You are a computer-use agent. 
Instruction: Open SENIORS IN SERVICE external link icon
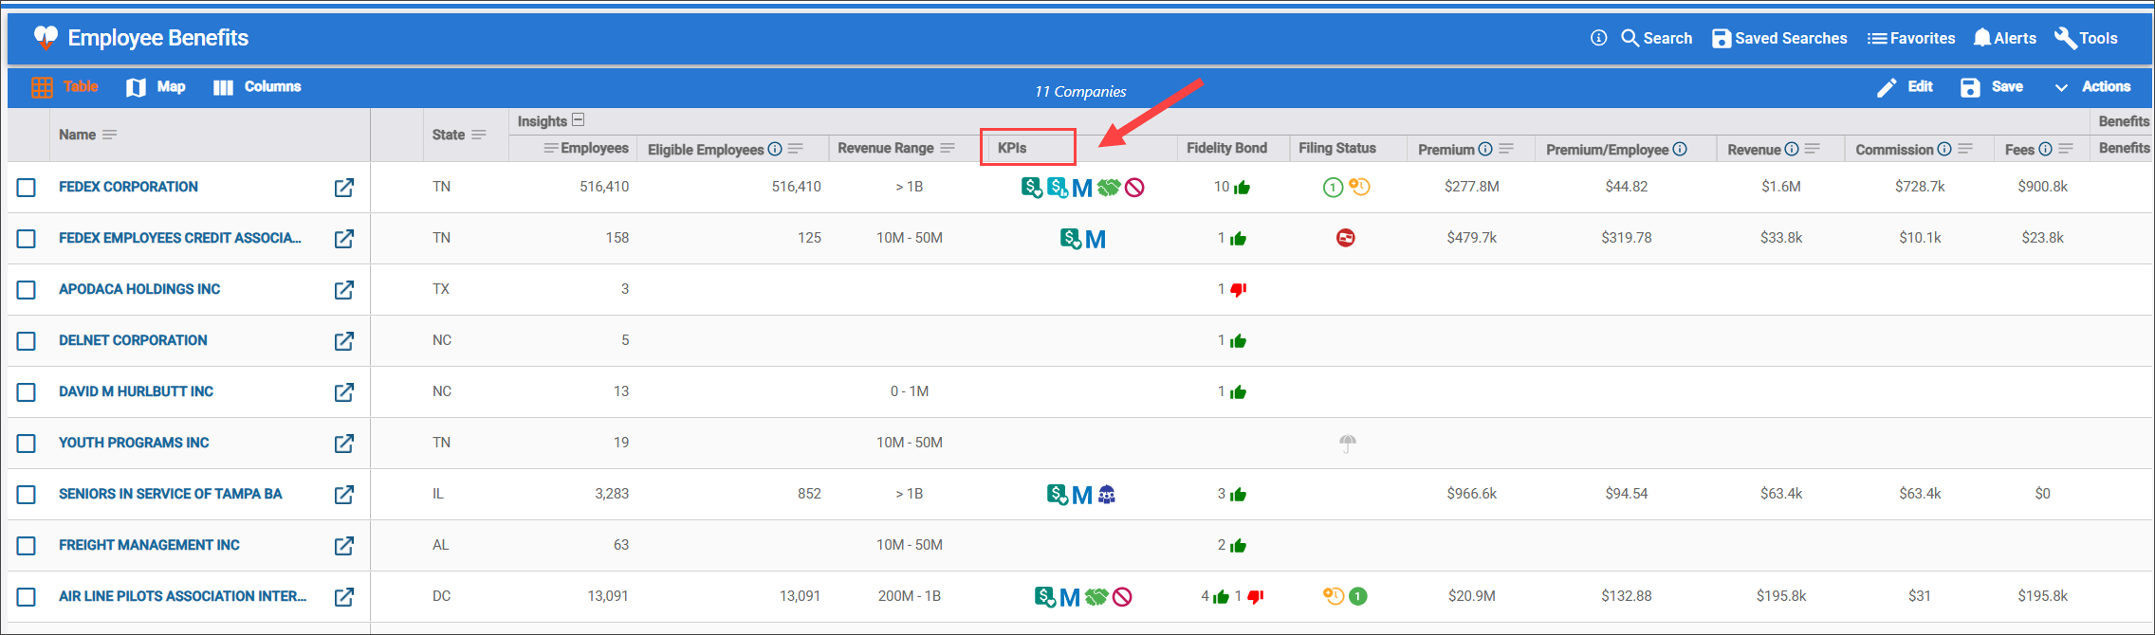(x=344, y=495)
